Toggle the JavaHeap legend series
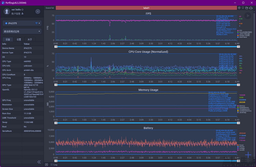Screen dimensions: 256x167 (242, 112)
